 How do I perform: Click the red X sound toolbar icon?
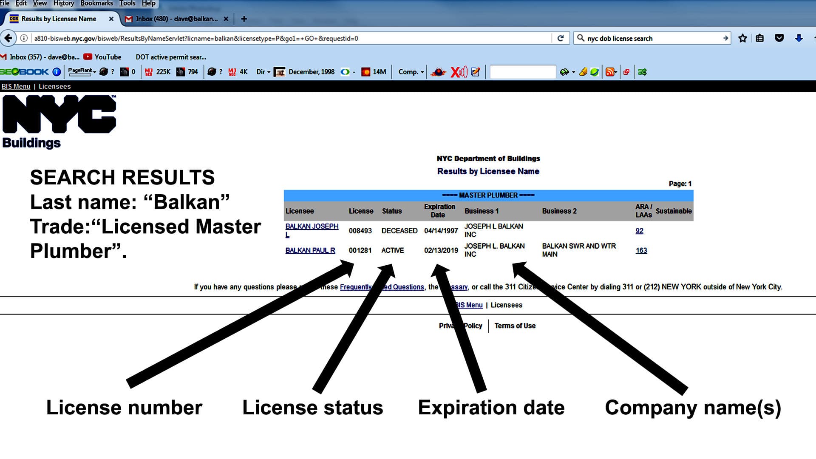tap(459, 72)
